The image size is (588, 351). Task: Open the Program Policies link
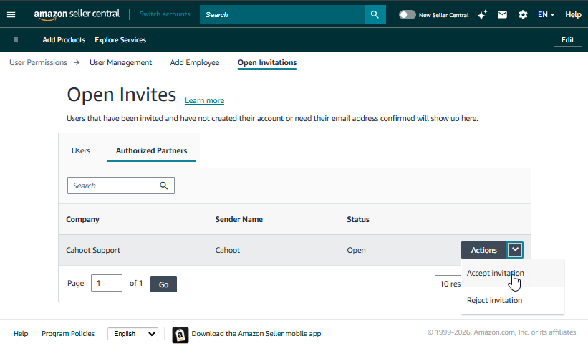(x=68, y=334)
